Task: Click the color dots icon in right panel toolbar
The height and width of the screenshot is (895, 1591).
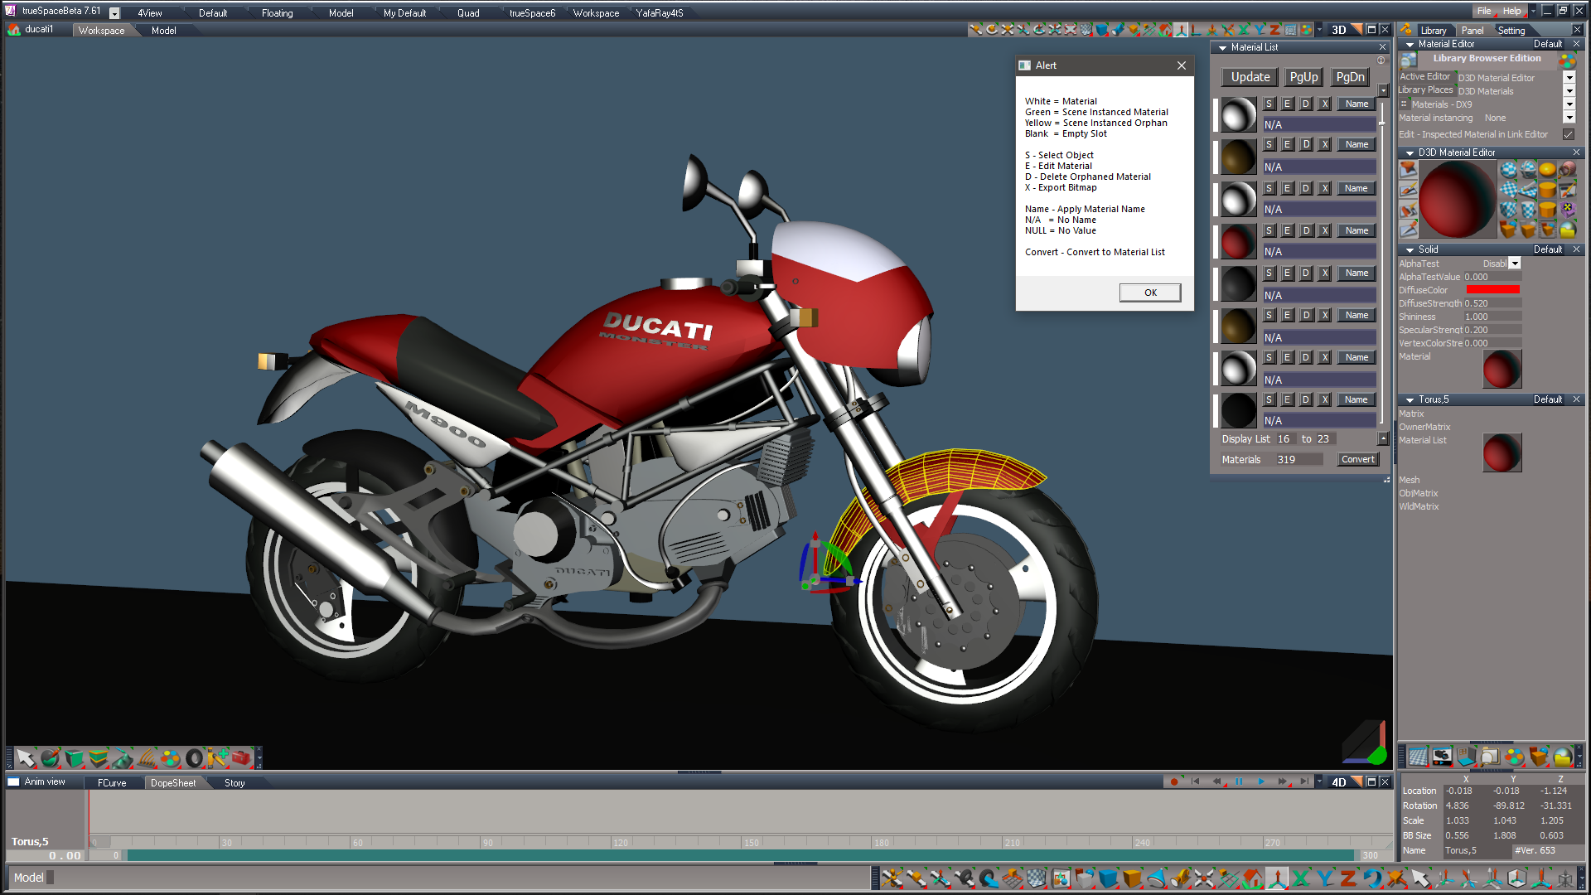Action: tap(1514, 757)
